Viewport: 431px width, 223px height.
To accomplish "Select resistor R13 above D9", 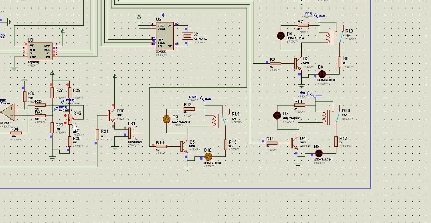I will click(189, 109).
